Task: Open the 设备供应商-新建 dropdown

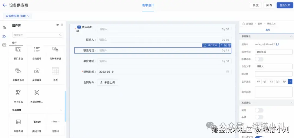Action: [x=17, y=16]
